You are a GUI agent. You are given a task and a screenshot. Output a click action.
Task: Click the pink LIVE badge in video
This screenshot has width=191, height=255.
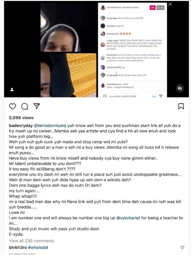(x=153, y=8)
